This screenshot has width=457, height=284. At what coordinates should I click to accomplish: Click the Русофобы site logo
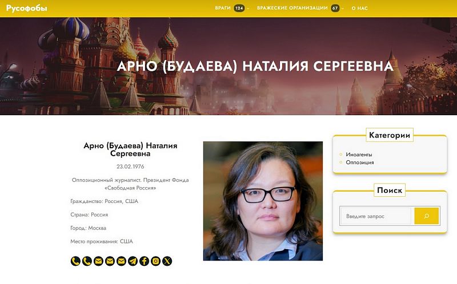click(x=26, y=8)
